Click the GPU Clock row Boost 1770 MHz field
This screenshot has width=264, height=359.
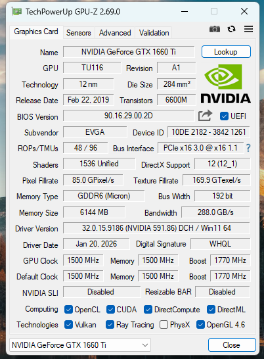tap(230, 260)
